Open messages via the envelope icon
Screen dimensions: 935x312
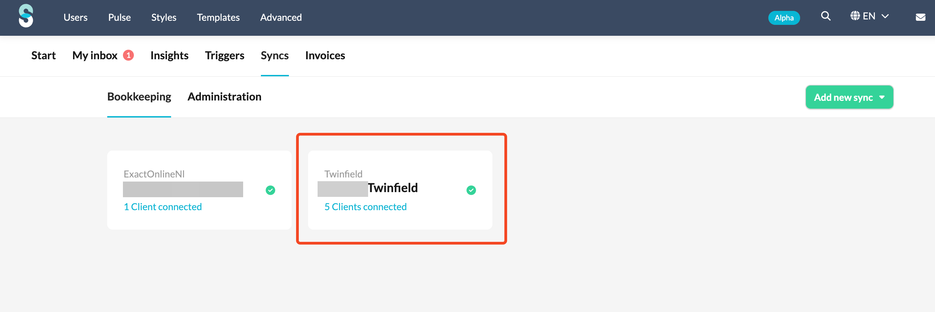tap(920, 17)
